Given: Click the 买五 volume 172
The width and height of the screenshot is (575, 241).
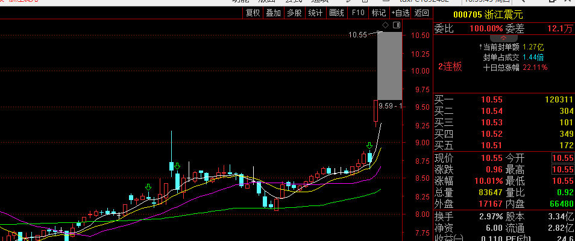Looking at the screenshot, I should tap(566, 146).
